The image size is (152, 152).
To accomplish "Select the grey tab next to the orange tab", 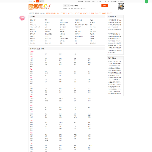I will tap(41, 1).
